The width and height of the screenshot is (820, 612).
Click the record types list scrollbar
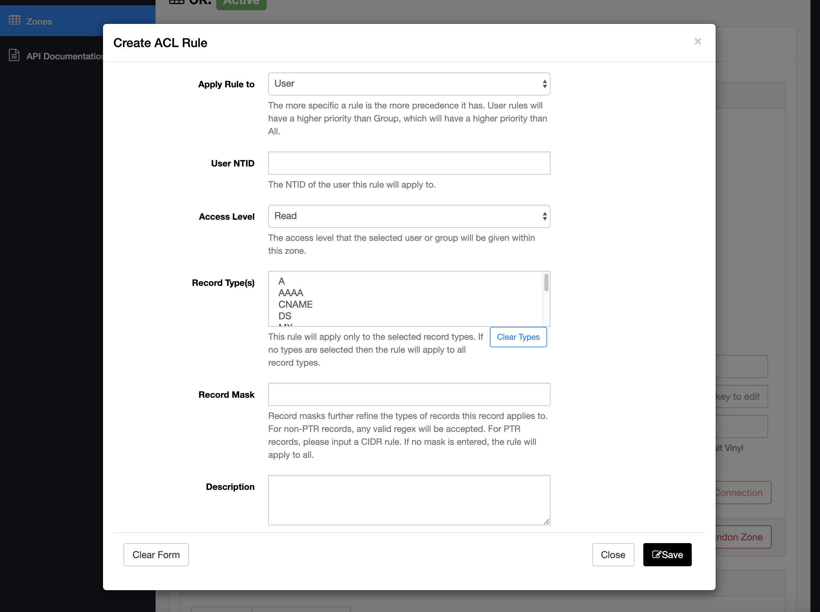[x=546, y=283]
